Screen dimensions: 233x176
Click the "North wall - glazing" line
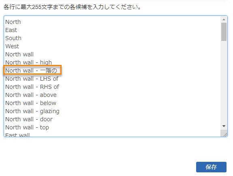point(32,111)
